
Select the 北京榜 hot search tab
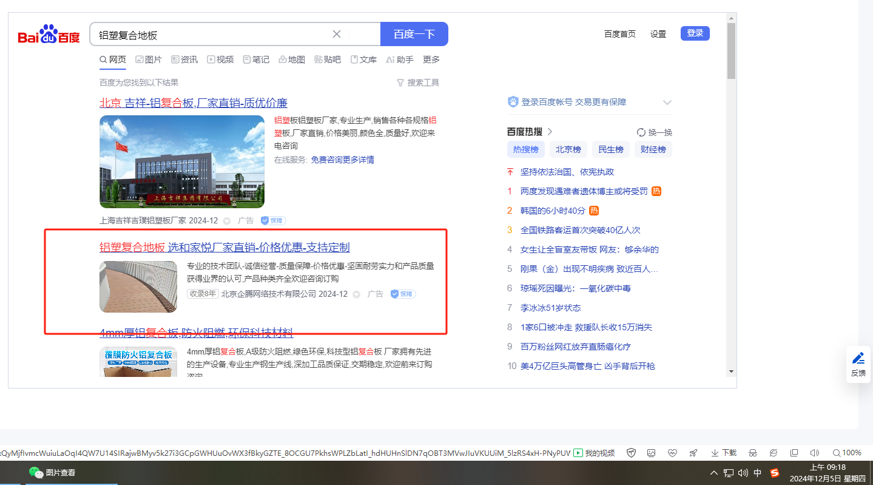[x=568, y=149]
